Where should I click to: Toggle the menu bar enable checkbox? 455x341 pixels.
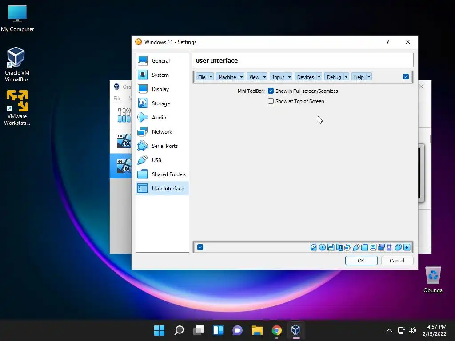point(406,76)
